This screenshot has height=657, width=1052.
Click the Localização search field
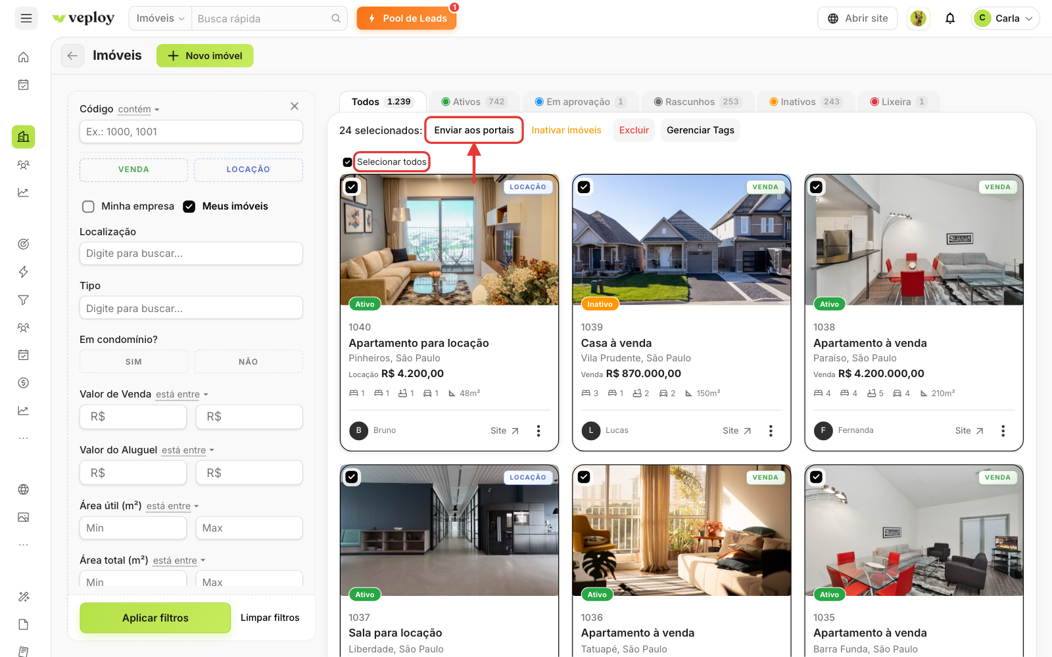coord(191,254)
